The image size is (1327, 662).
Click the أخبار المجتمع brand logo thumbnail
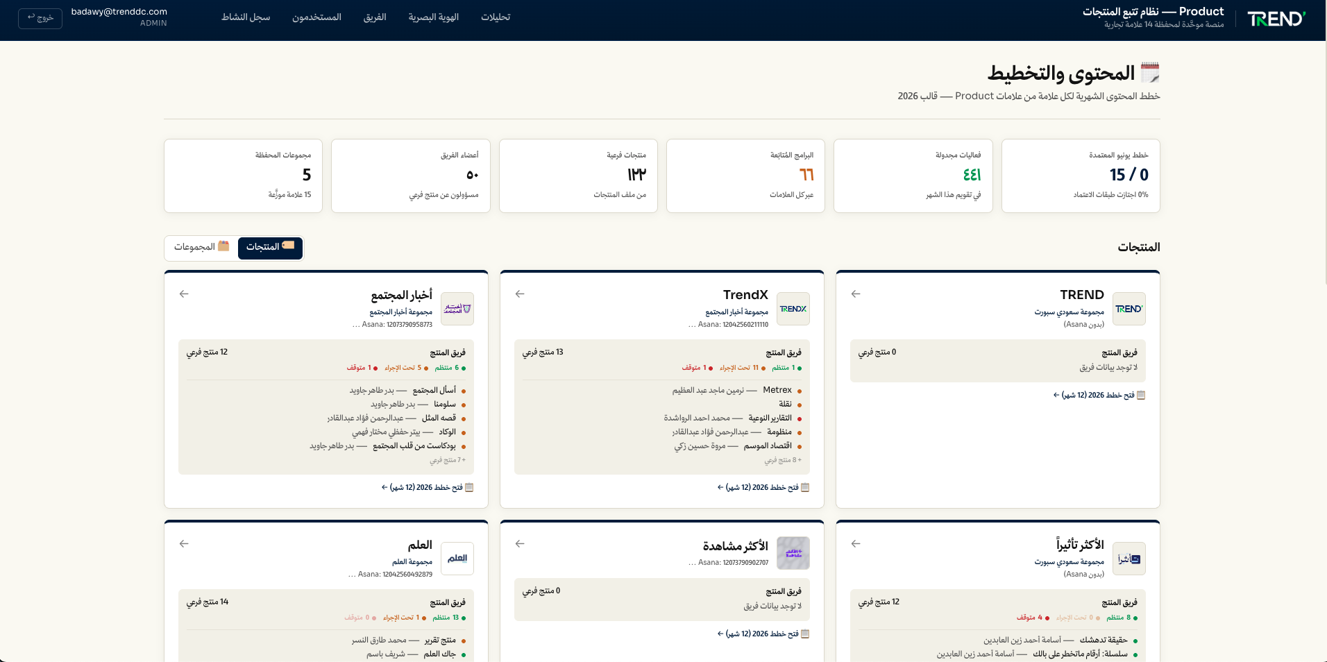tap(457, 309)
